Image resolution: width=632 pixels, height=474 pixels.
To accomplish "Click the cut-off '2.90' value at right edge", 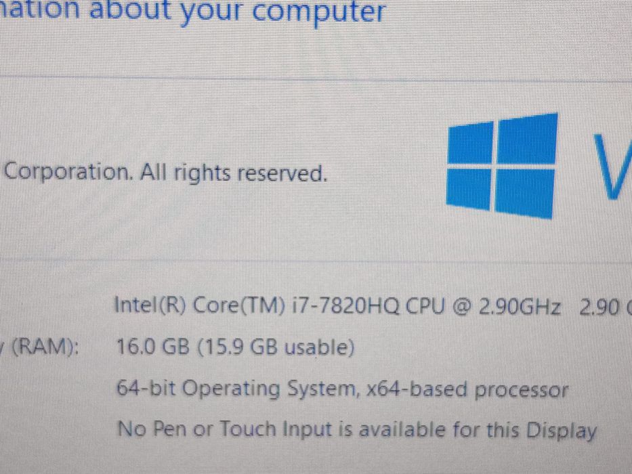I will point(599,308).
